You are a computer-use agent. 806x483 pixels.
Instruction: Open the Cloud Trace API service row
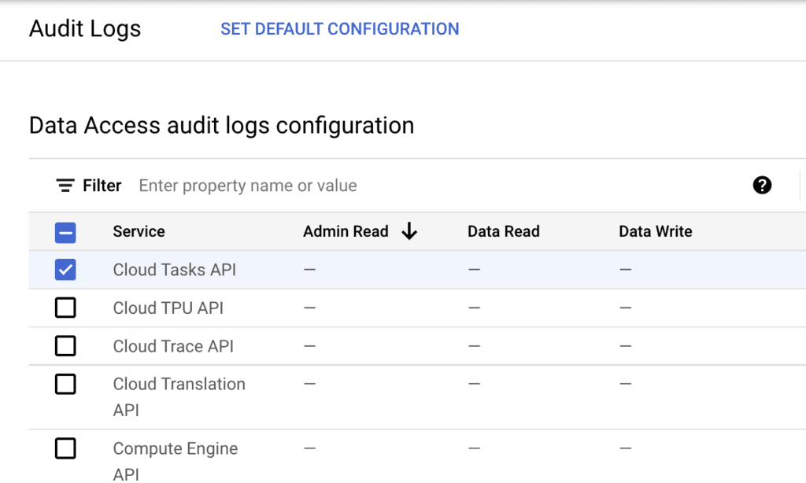point(172,346)
